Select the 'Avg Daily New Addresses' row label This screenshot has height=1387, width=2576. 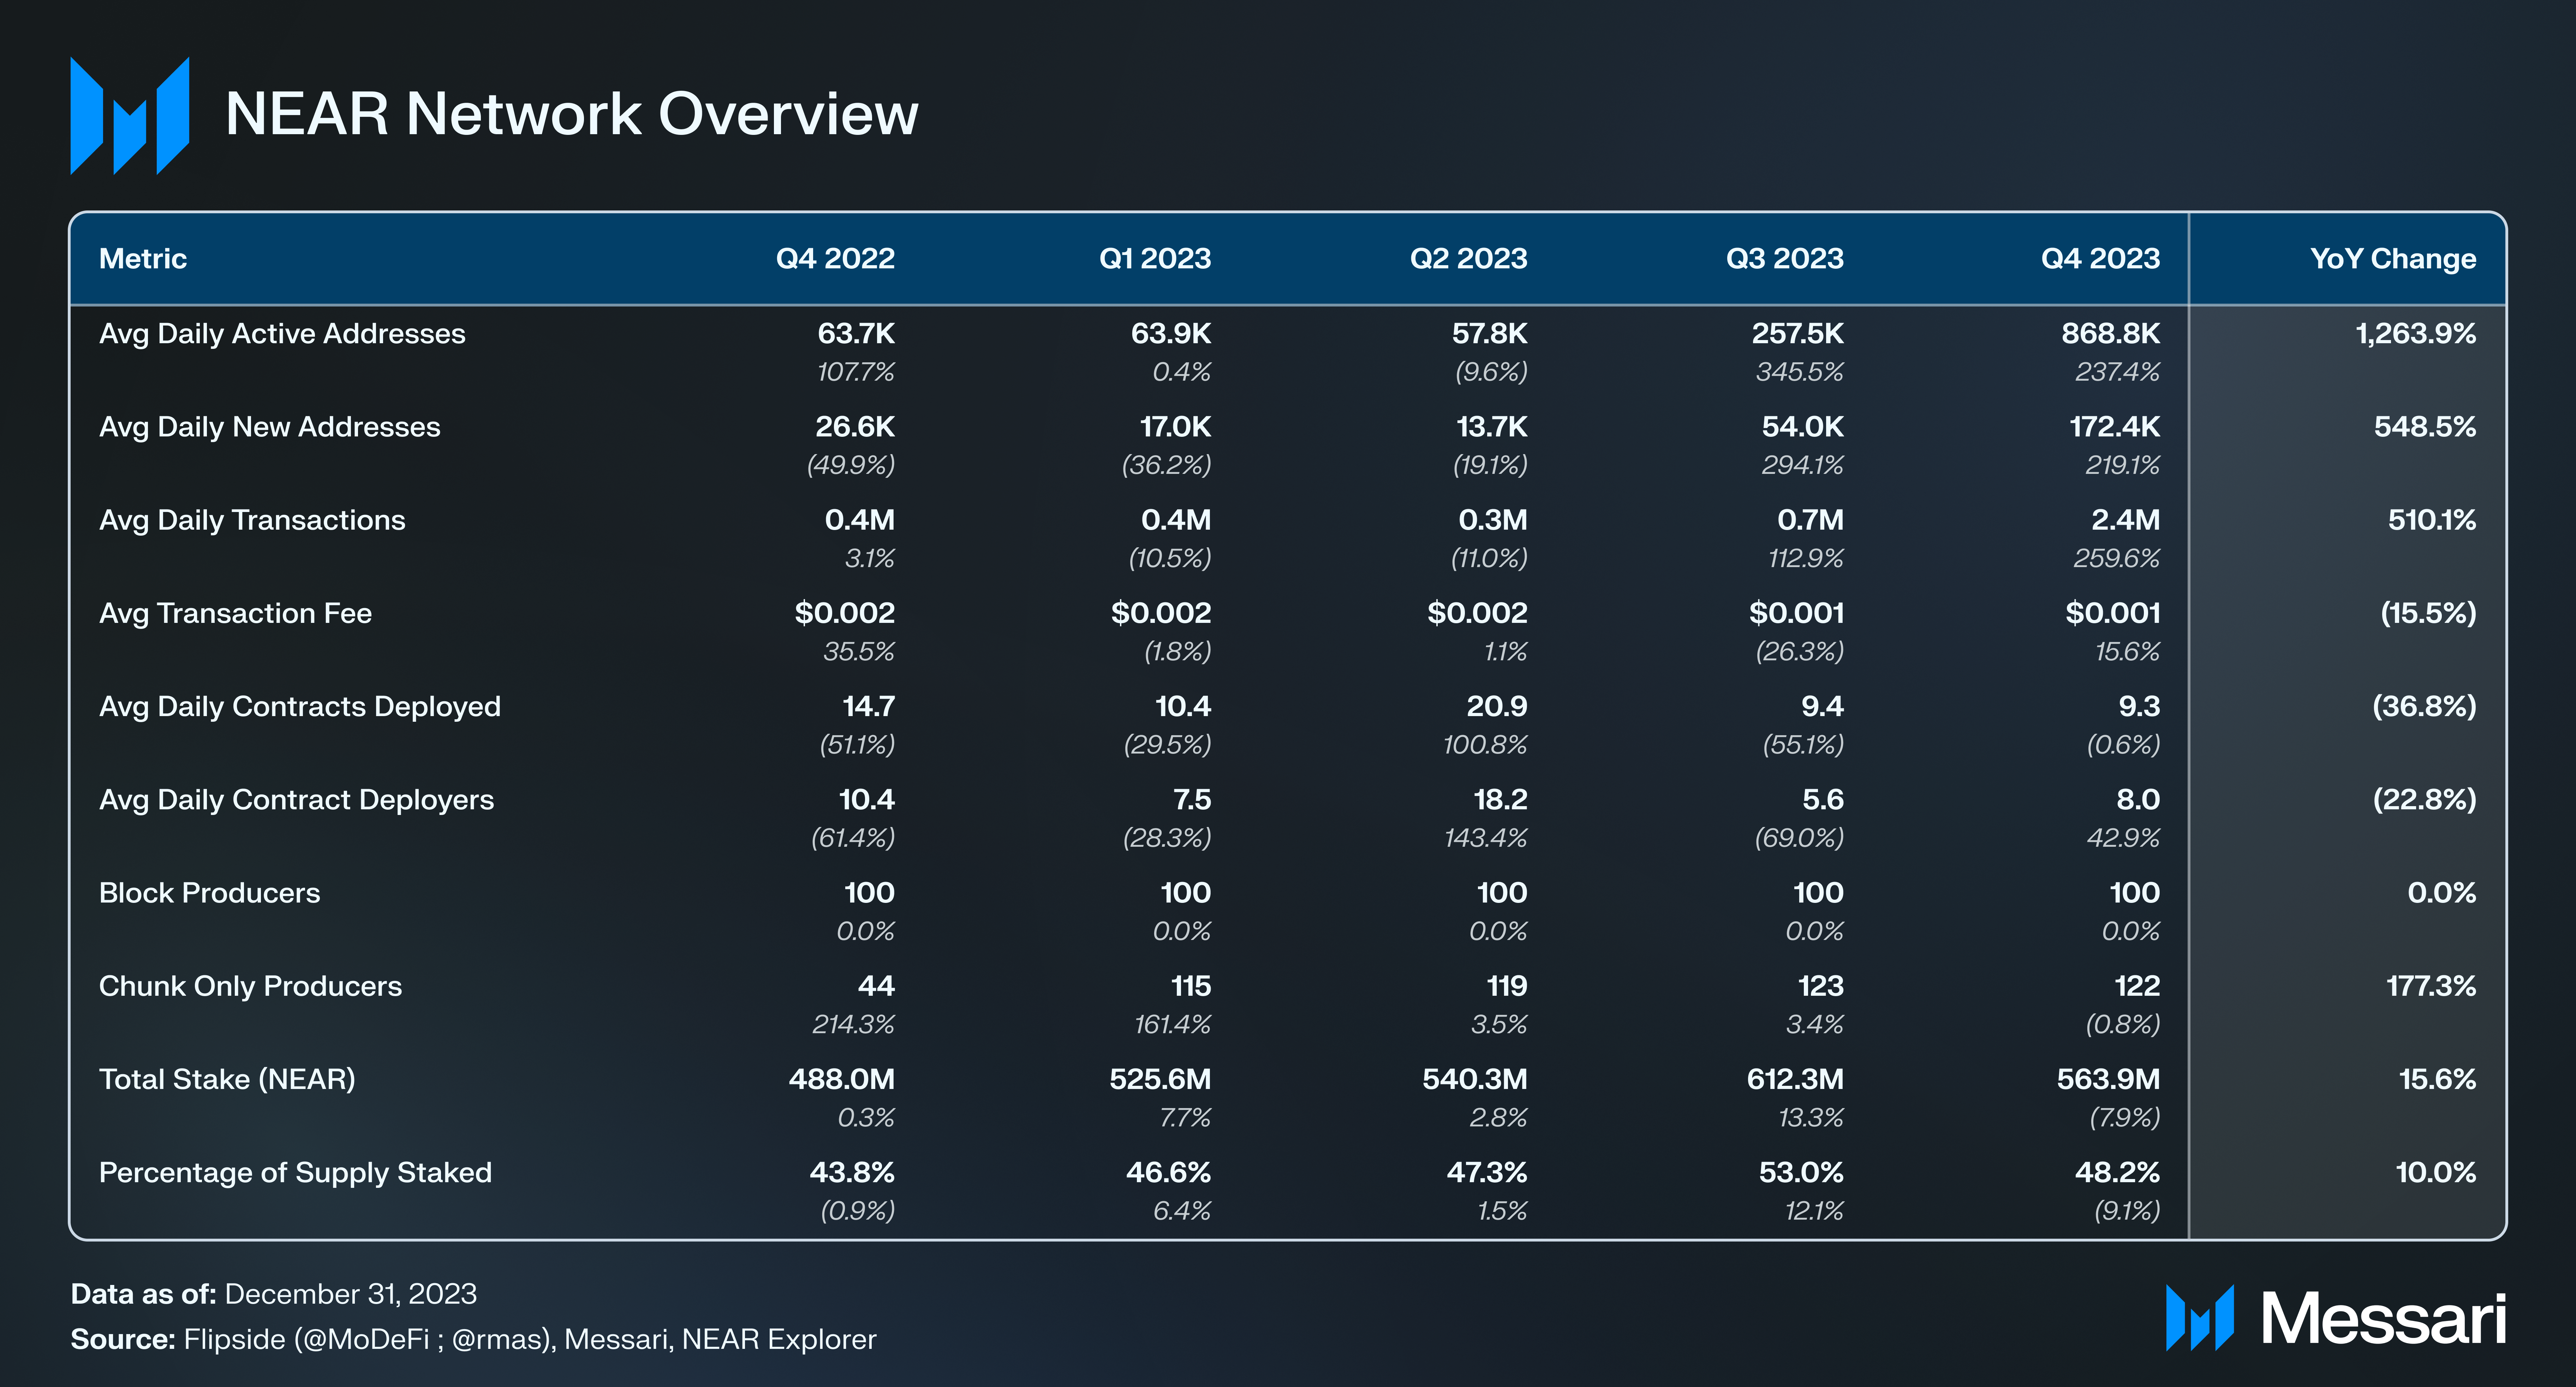(270, 427)
